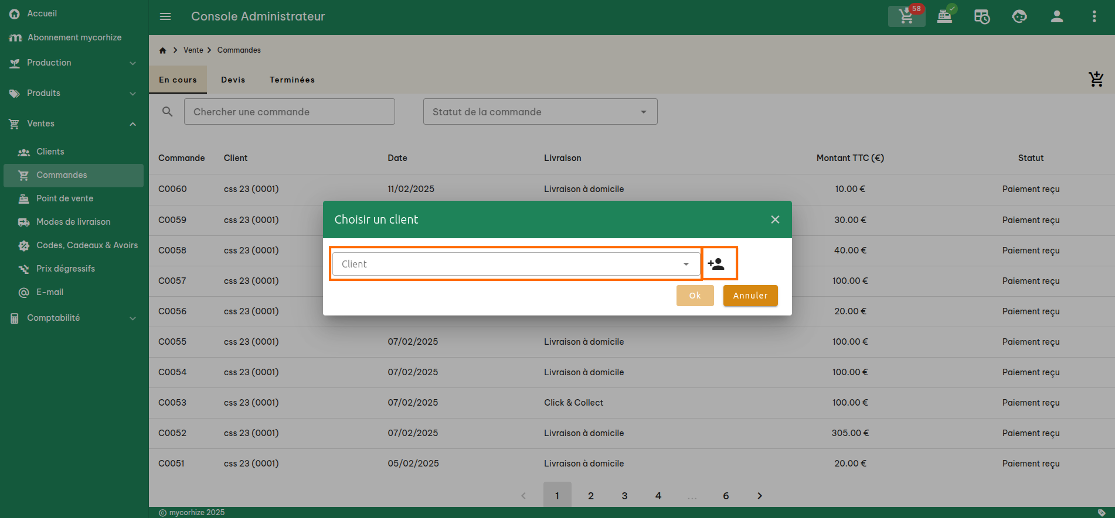
Task: Open order C0053 with Click & Collect
Action: [632, 403]
